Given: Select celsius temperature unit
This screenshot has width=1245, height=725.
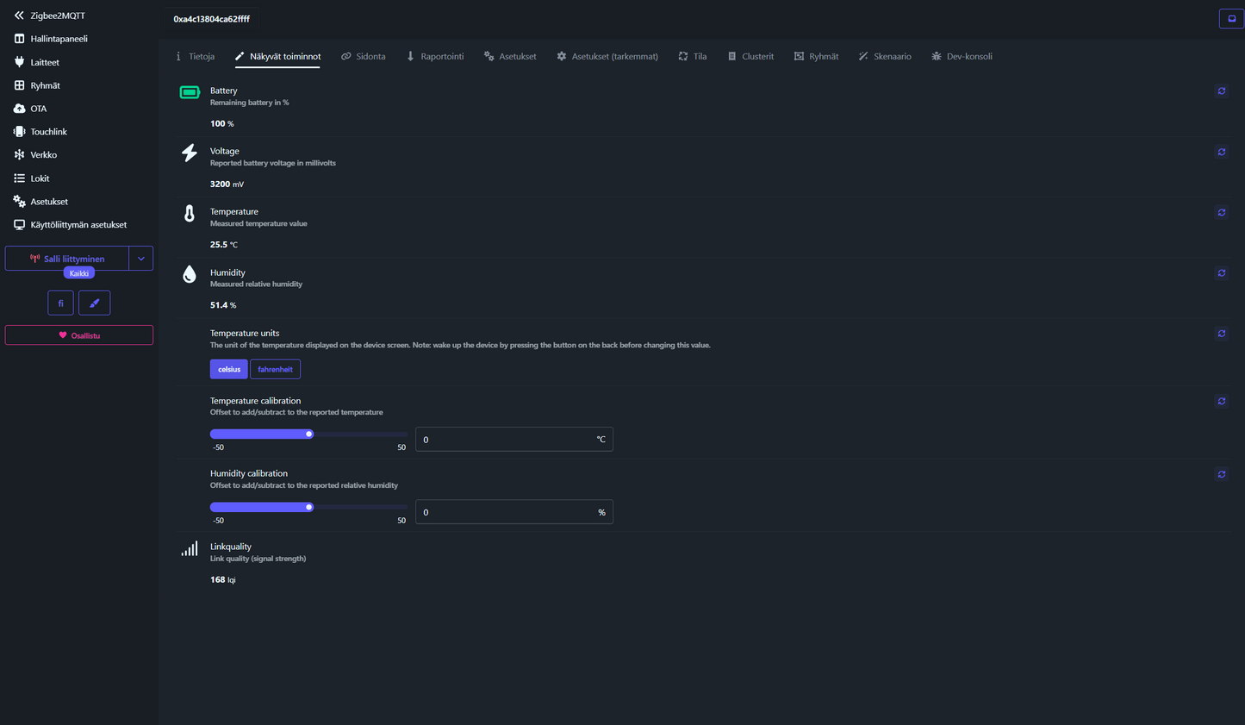Looking at the screenshot, I should [228, 369].
